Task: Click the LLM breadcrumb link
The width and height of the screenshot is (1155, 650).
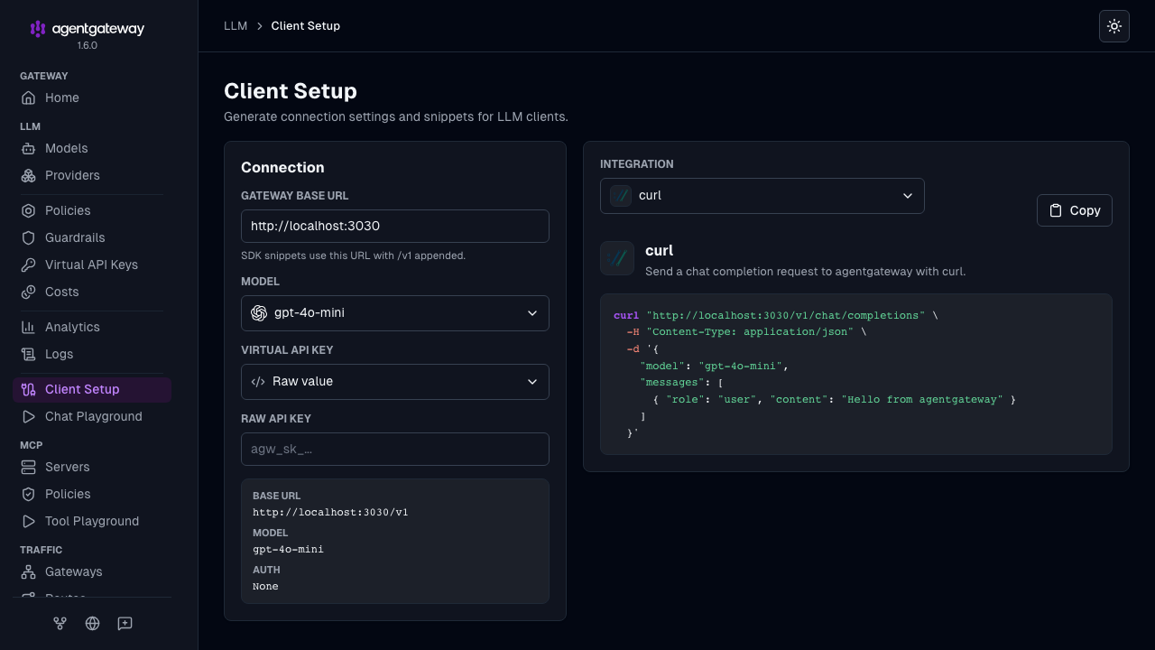Action: pos(236,25)
